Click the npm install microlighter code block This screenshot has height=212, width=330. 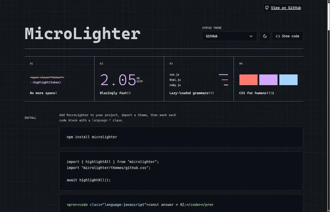(181, 137)
